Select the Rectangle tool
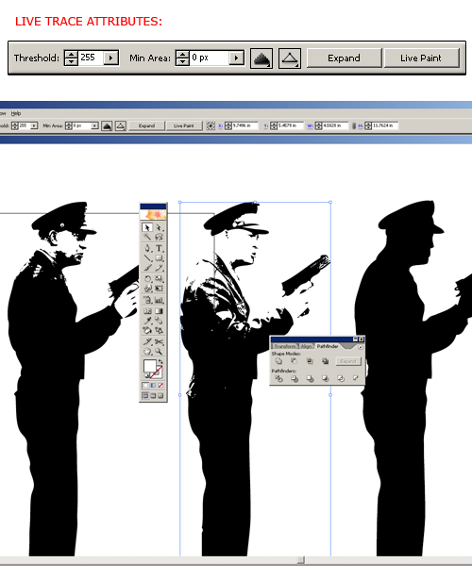Screen dimensions: 472x579 click(159, 257)
